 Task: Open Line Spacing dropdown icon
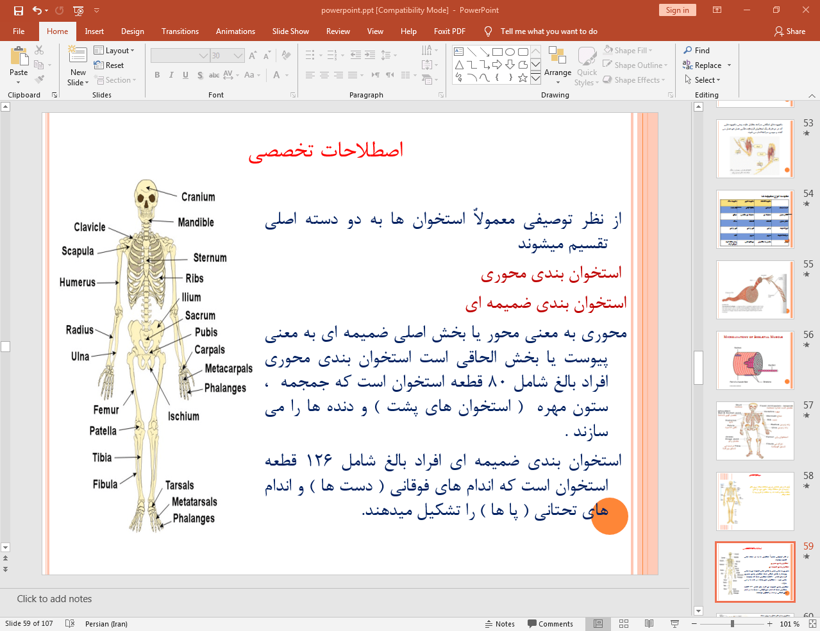click(389, 56)
